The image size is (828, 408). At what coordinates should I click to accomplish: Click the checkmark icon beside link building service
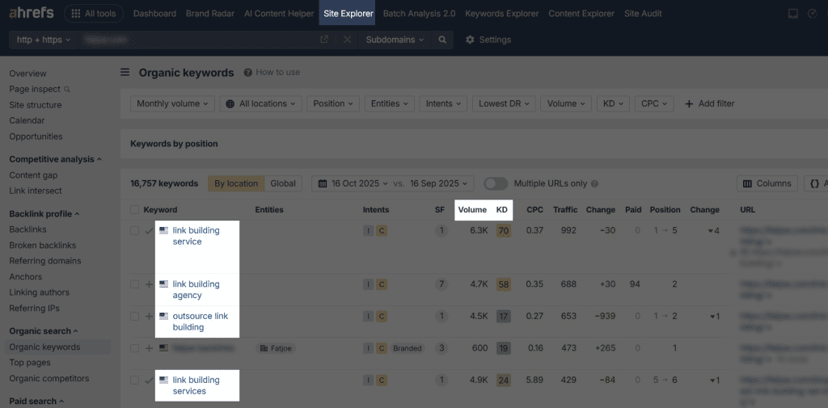click(149, 230)
